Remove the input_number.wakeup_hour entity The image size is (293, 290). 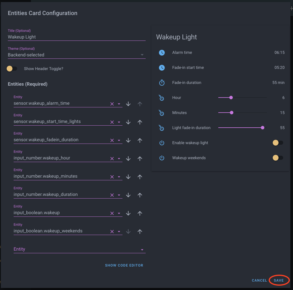tap(112, 159)
